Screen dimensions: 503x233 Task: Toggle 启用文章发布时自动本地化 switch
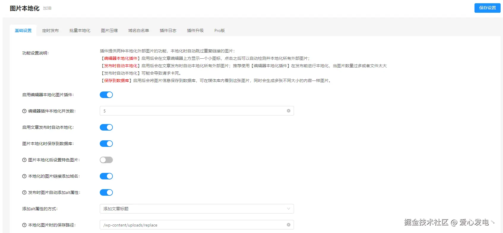tap(106, 127)
